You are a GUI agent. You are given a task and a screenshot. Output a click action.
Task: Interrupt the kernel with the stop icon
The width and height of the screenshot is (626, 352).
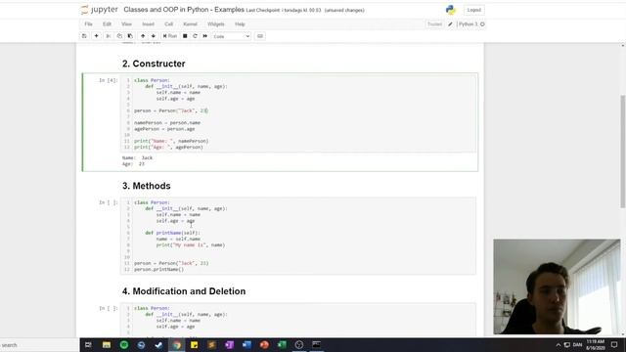click(x=185, y=36)
